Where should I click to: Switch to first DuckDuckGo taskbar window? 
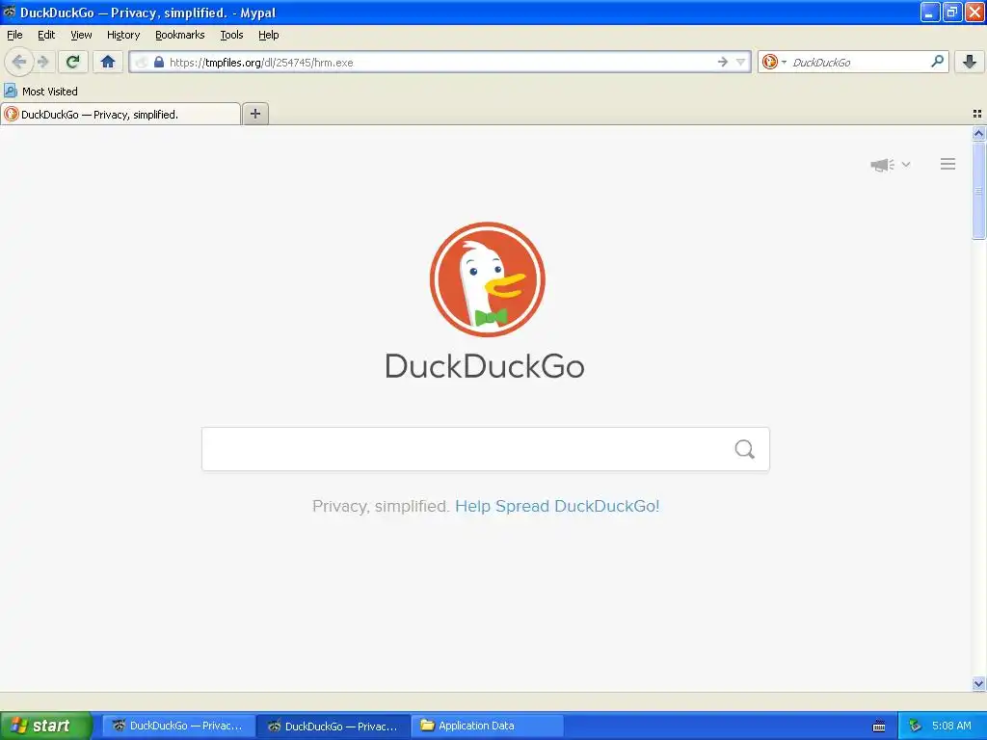tap(178, 726)
